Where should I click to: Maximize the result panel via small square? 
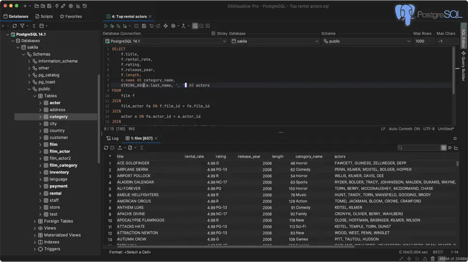click(x=455, y=138)
